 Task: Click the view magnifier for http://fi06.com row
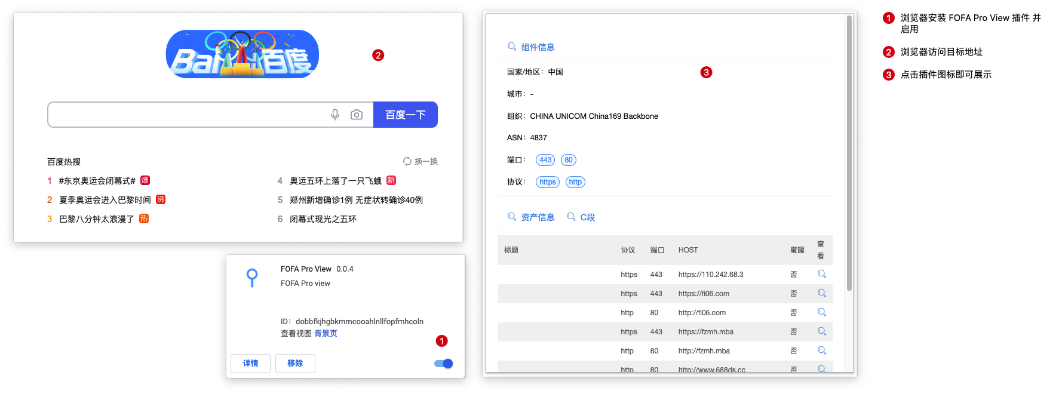[x=821, y=312]
